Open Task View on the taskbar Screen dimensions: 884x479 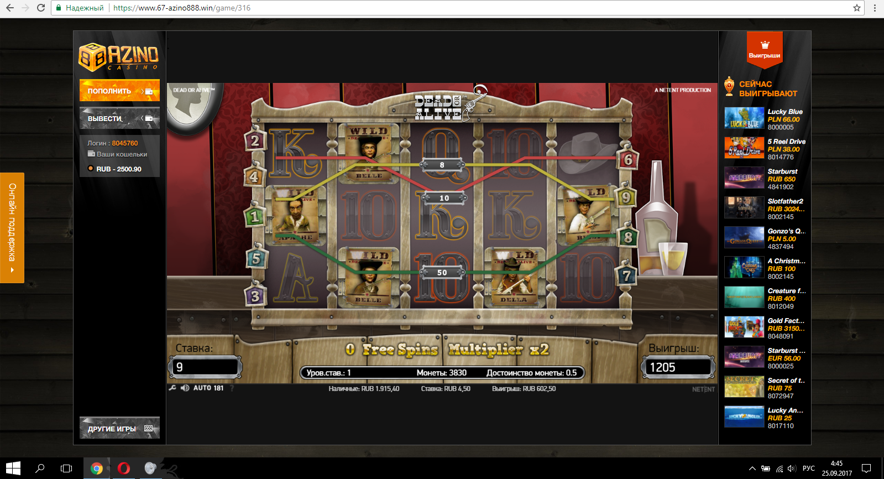coord(66,468)
